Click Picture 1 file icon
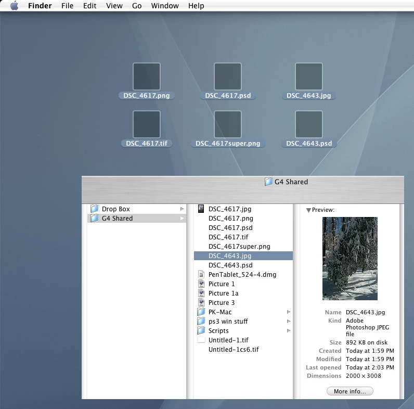Image resolution: width=414 pixels, height=409 pixels. tap(201, 284)
